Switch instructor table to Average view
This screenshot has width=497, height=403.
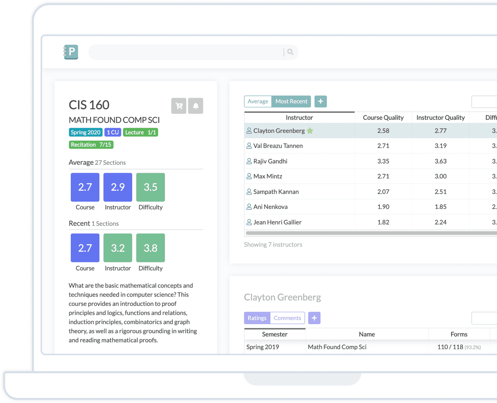pyautogui.click(x=258, y=101)
